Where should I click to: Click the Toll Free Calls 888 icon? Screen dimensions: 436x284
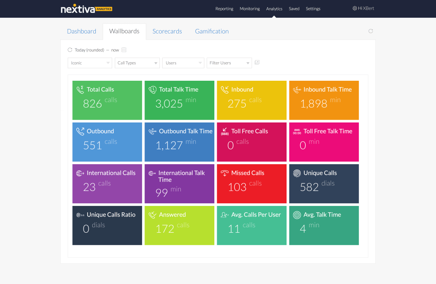pos(225,131)
